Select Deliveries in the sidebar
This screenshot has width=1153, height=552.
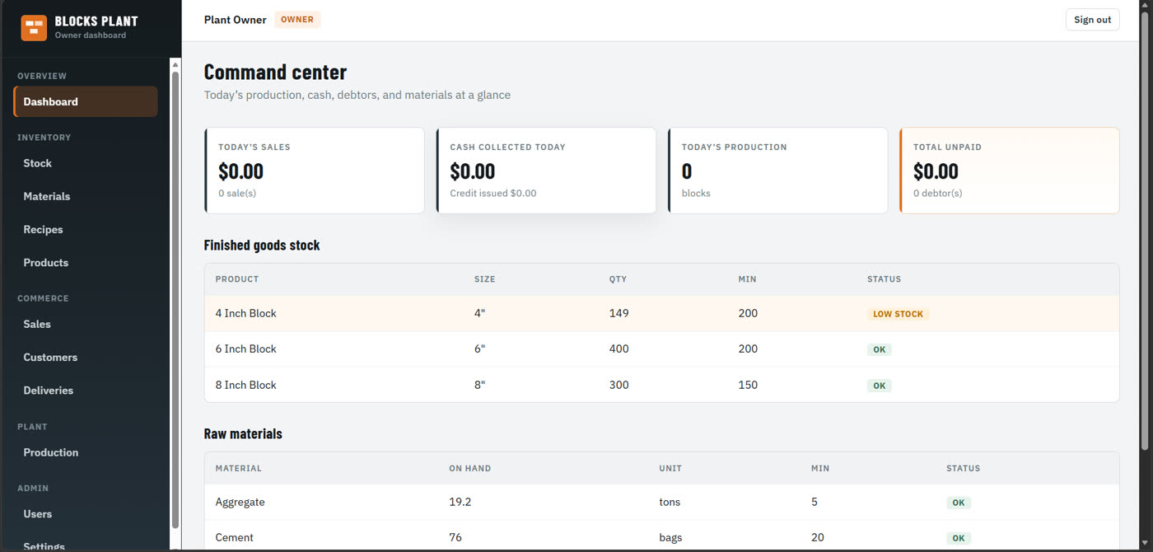click(86, 390)
